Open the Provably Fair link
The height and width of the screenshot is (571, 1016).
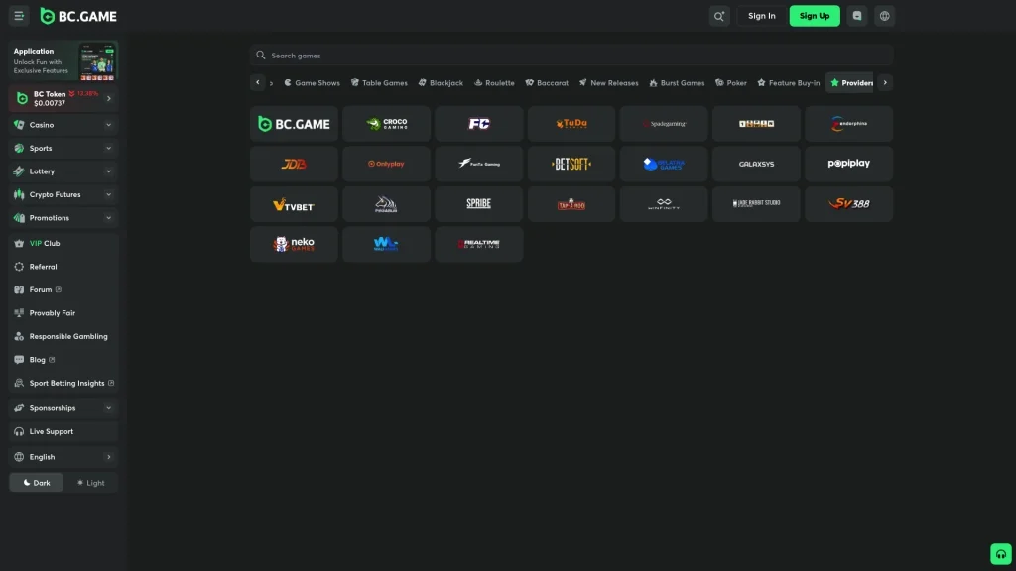(63, 313)
